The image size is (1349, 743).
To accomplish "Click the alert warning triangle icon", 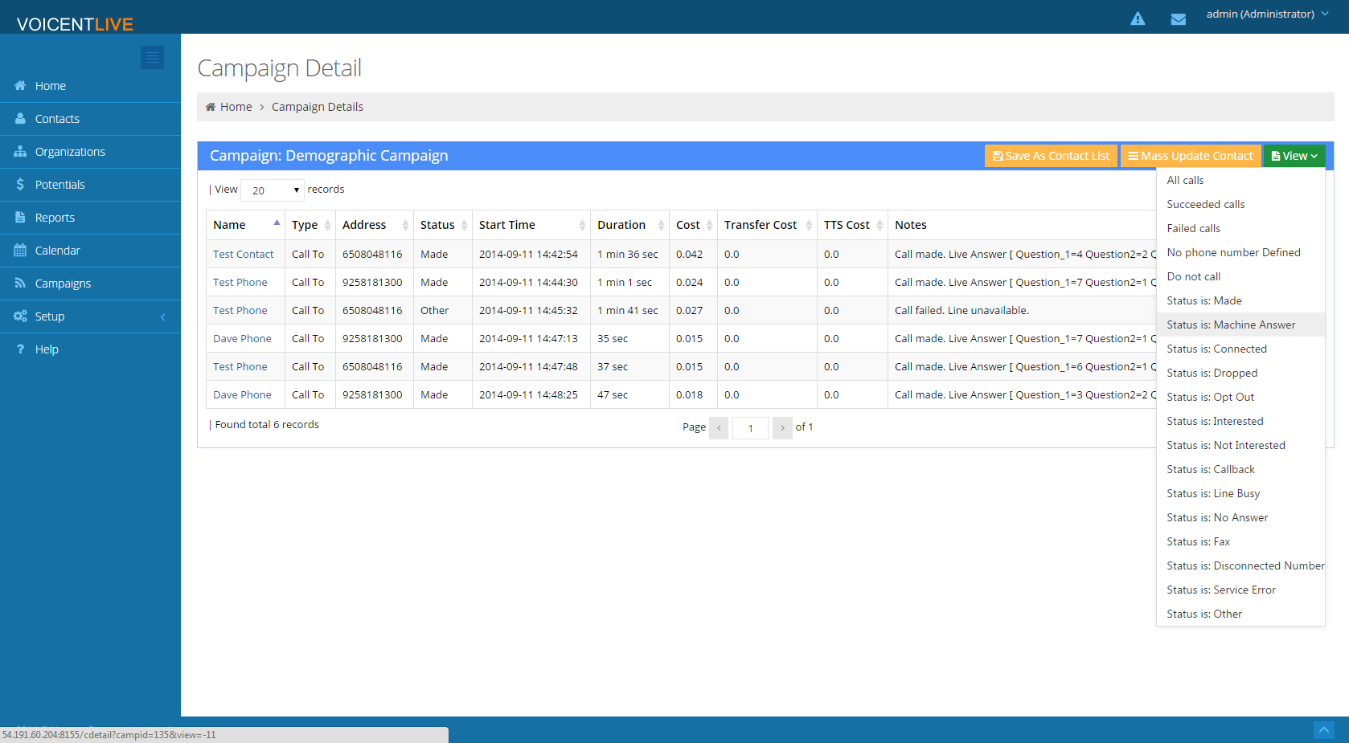I will 1138,18.
